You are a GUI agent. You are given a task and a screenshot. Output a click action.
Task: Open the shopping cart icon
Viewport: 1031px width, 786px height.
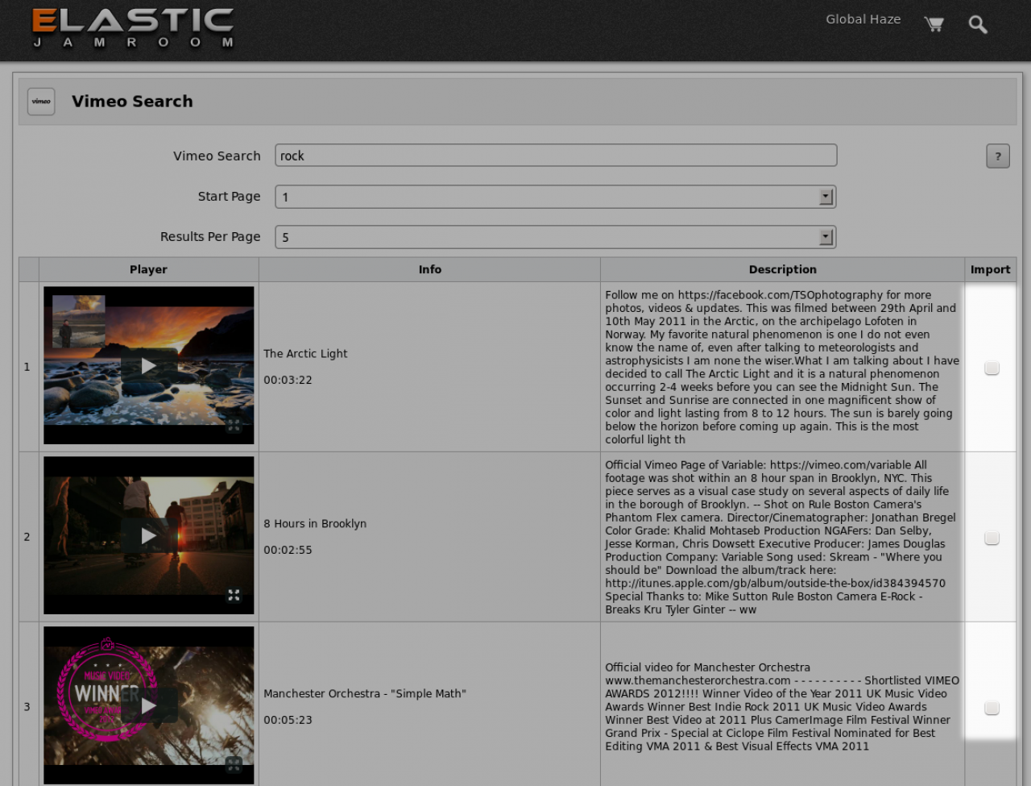(934, 24)
